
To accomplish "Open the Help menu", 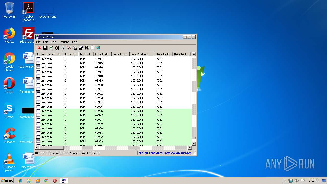I will tap(75, 42).
